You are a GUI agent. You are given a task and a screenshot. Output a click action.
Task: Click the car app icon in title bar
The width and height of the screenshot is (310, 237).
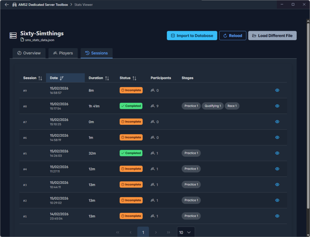tap(15, 5)
